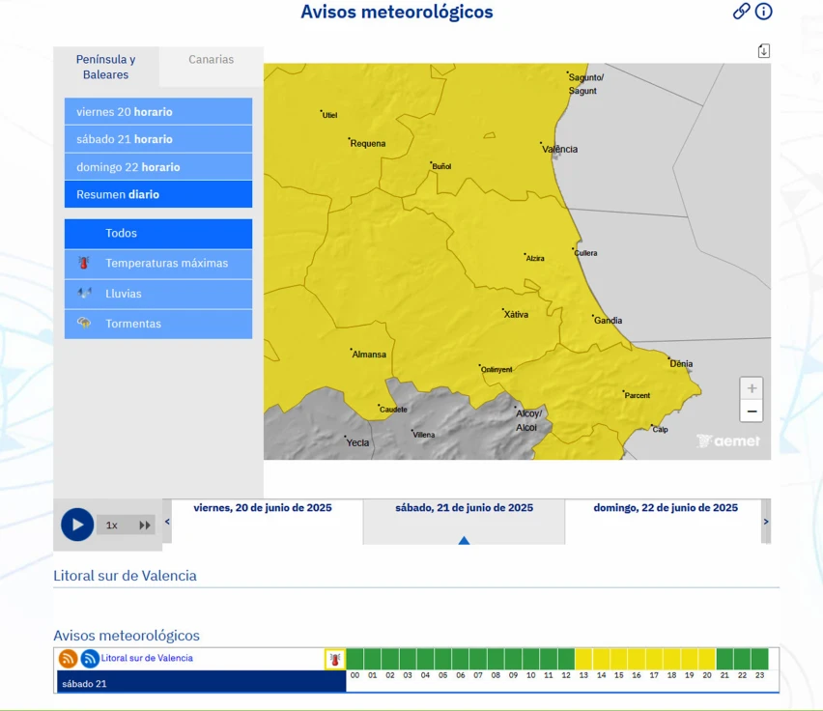Select Resumen diario
Viewport: 823px width, 711px height.
(x=158, y=194)
